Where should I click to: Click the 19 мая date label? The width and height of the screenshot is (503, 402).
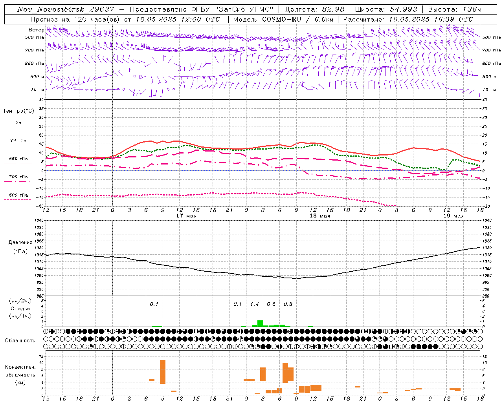pos(453,216)
